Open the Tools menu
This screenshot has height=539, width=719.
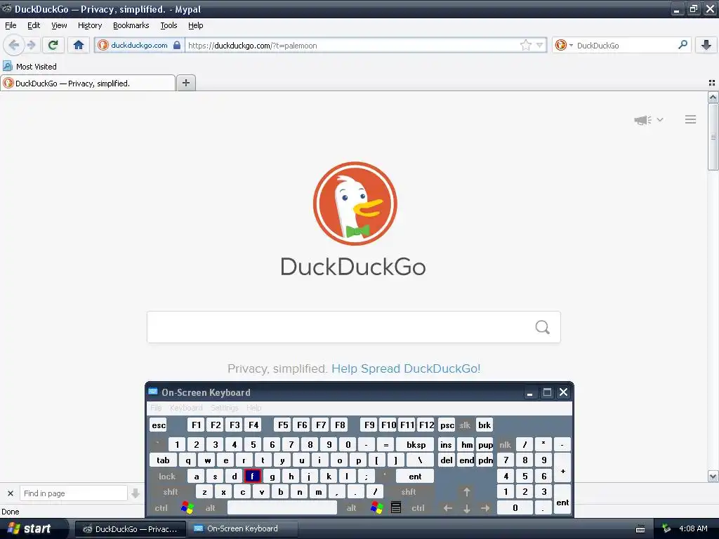(169, 25)
